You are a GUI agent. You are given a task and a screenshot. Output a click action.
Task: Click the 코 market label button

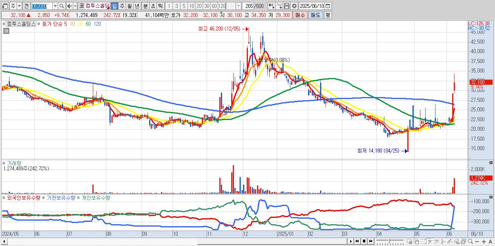tap(81, 6)
